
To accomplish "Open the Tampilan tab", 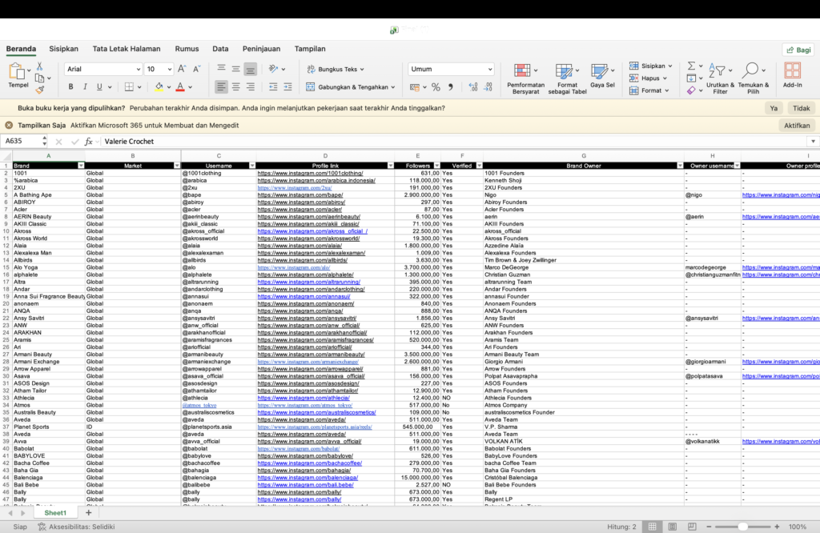I will tap(310, 49).
